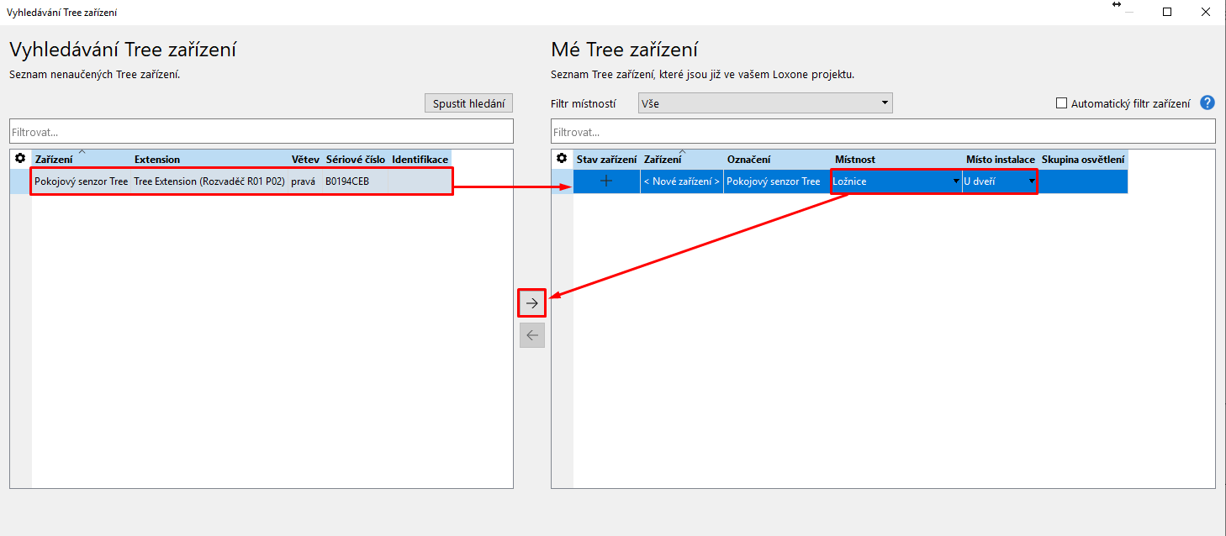The image size is (1226, 536).
Task: Sort left table by Extension column
Action: pos(157,159)
